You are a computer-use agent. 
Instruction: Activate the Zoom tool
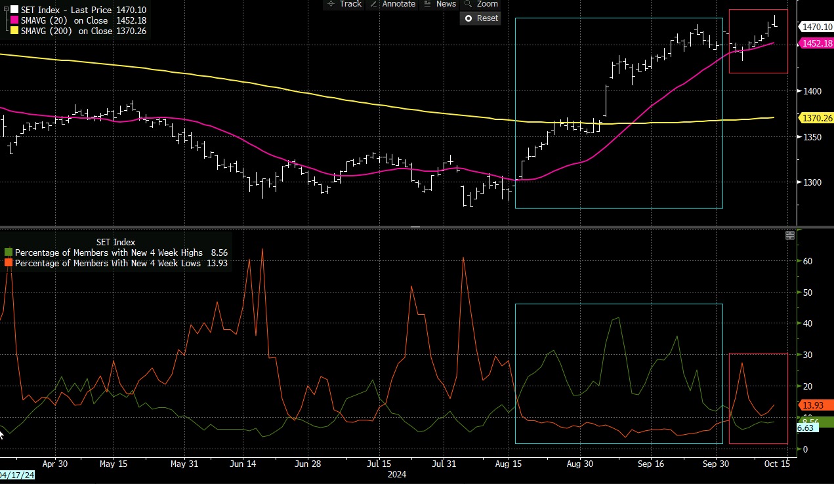(x=481, y=4)
